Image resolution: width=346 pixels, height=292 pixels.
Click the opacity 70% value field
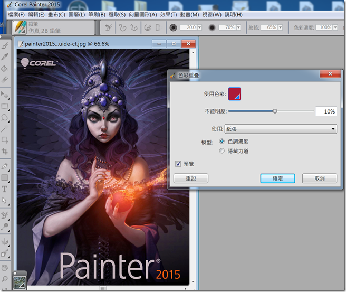tap(227, 27)
